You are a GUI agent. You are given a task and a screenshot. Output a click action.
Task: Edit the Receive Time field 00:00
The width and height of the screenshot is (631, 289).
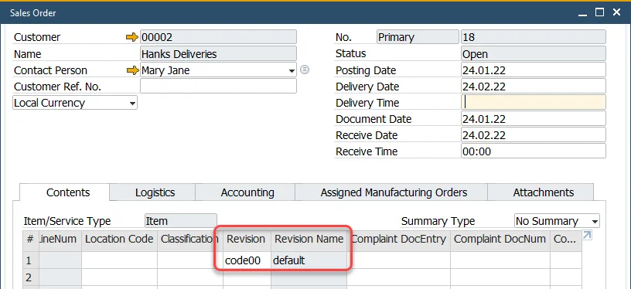point(534,151)
